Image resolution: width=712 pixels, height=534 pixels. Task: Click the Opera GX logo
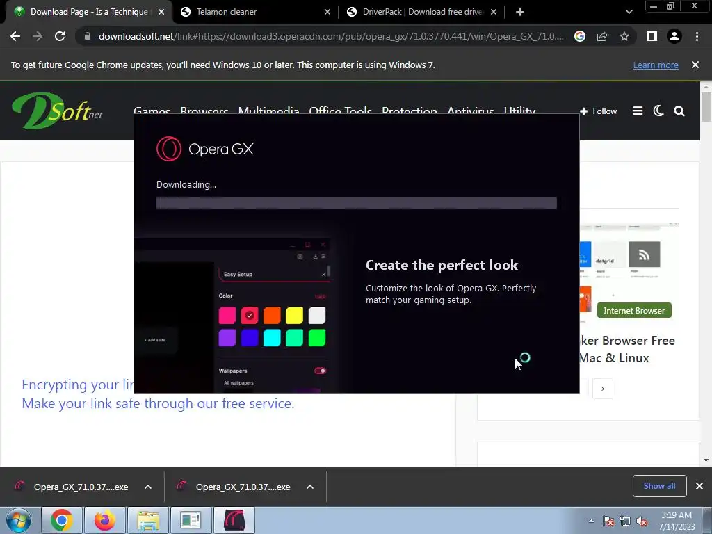[x=205, y=149]
